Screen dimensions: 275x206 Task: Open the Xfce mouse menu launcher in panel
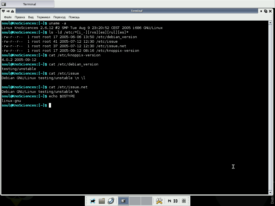pos(93,201)
